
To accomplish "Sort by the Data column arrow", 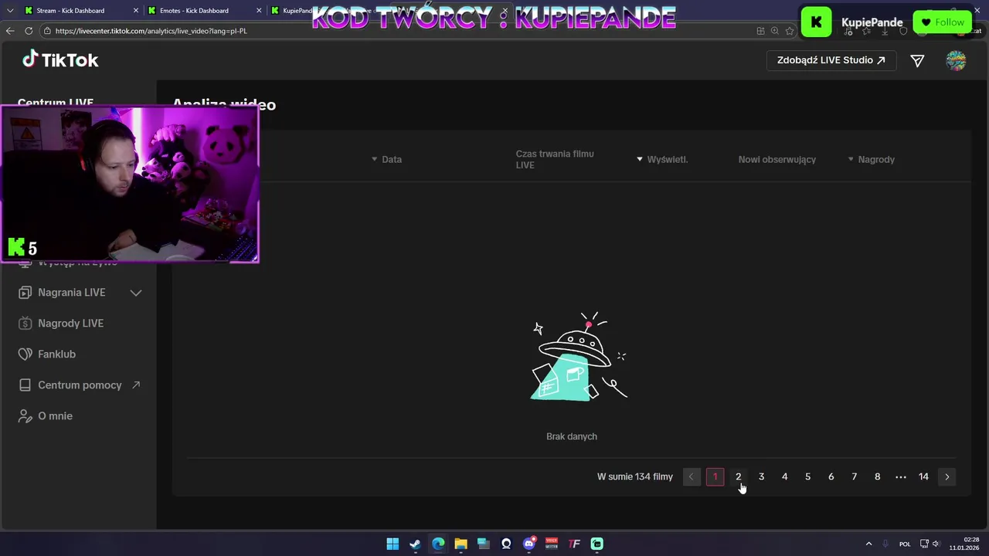I will coord(374,159).
